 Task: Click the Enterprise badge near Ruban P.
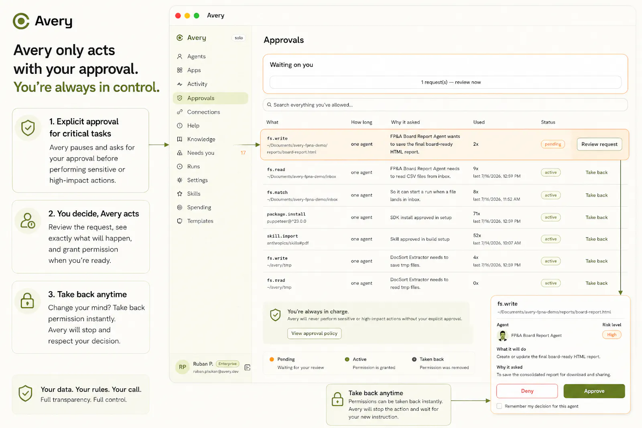228,364
